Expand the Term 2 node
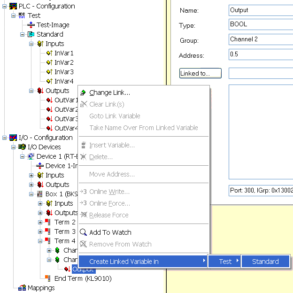The width and height of the screenshot is (293, 293). [x=40, y=222]
